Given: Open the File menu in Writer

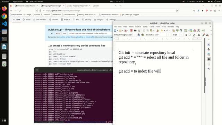Looking at the screenshot, I should [x=115, y=27].
